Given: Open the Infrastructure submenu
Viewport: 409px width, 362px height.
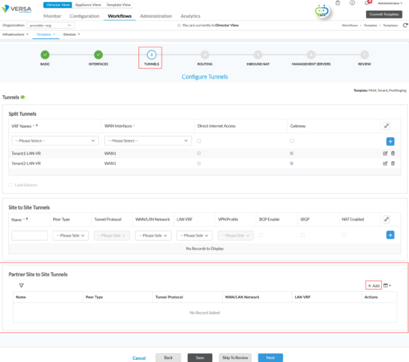Looking at the screenshot, I should [x=15, y=34].
